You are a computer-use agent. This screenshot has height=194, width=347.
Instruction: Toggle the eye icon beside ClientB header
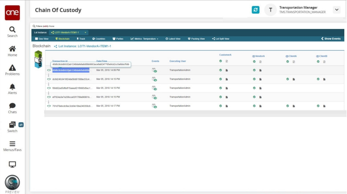(x=317, y=56)
